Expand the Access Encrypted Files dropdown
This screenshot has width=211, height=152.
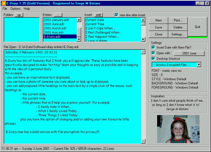coord(199,65)
